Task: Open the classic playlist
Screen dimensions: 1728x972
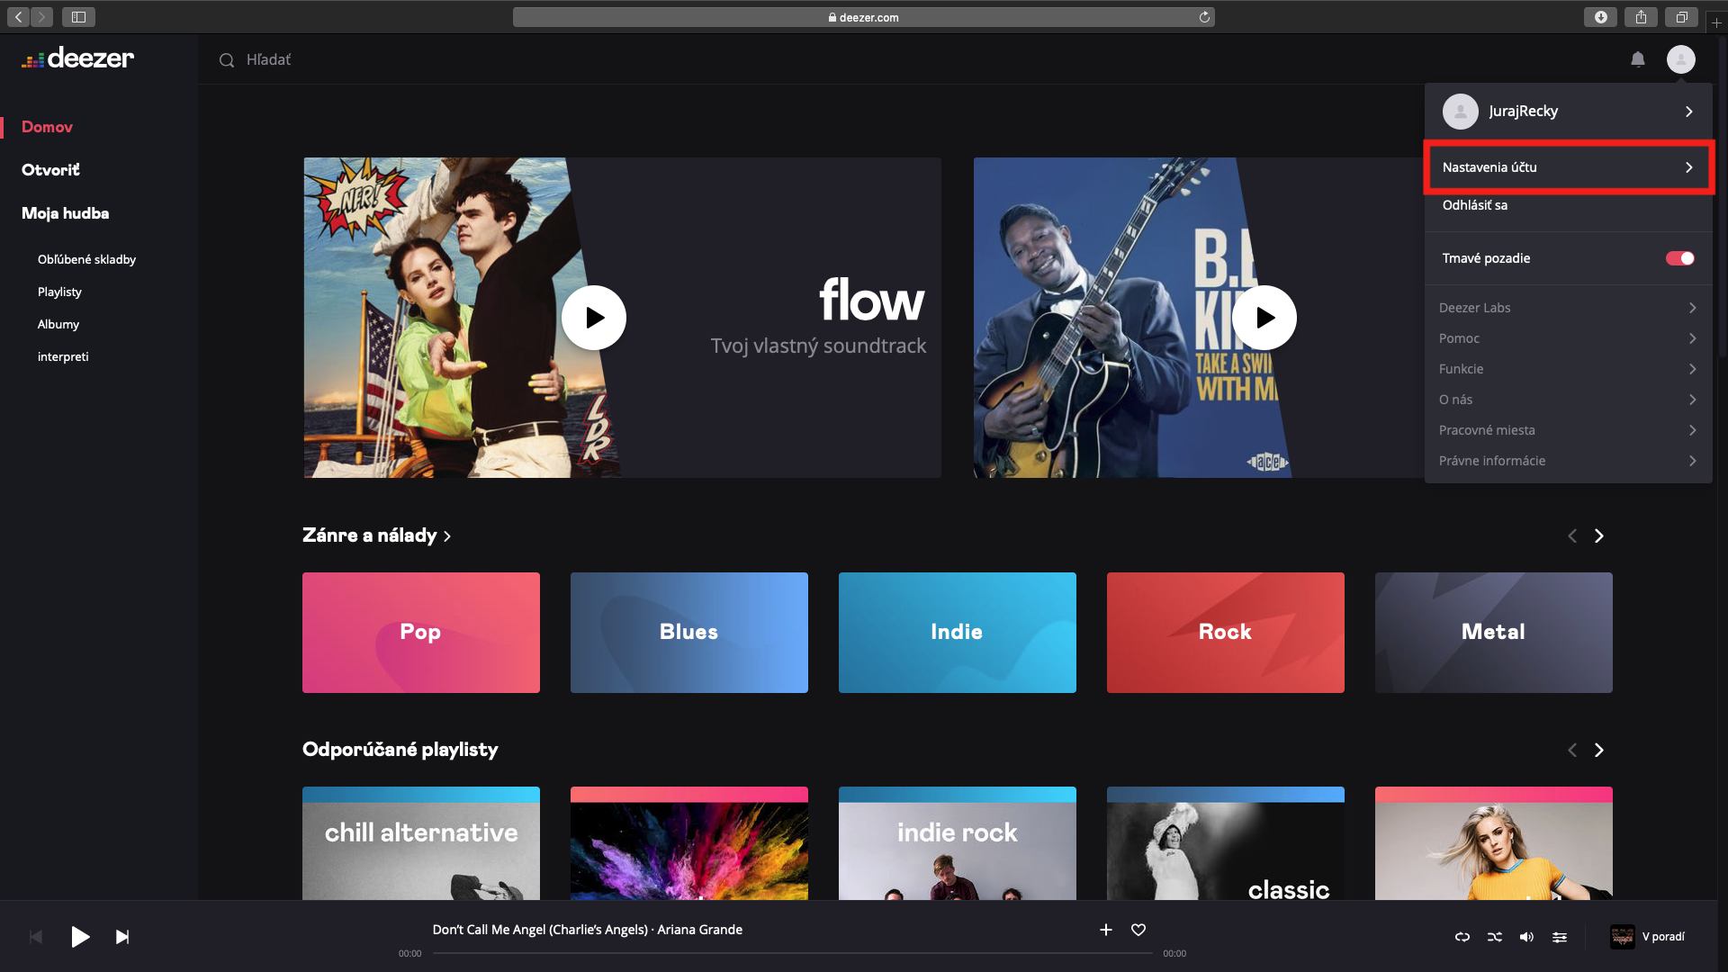Action: (x=1226, y=843)
